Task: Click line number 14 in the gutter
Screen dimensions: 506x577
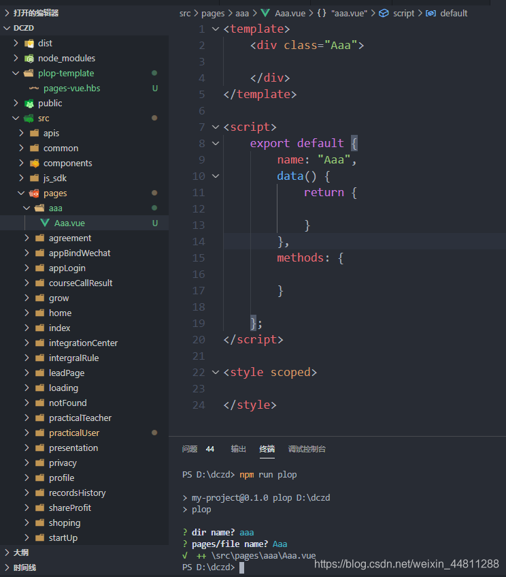Action: (199, 242)
